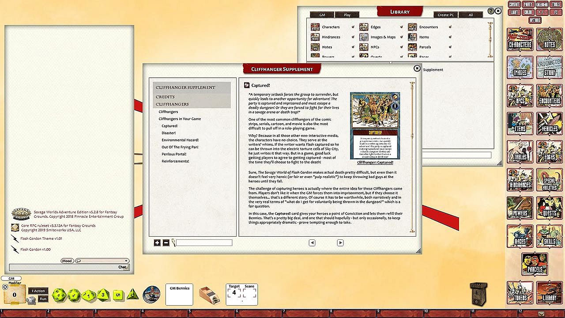Image resolution: width=565 pixels, height=318 pixels.
Task: Click the Cliffhanger: Captured! card image
Action: pos(375,126)
